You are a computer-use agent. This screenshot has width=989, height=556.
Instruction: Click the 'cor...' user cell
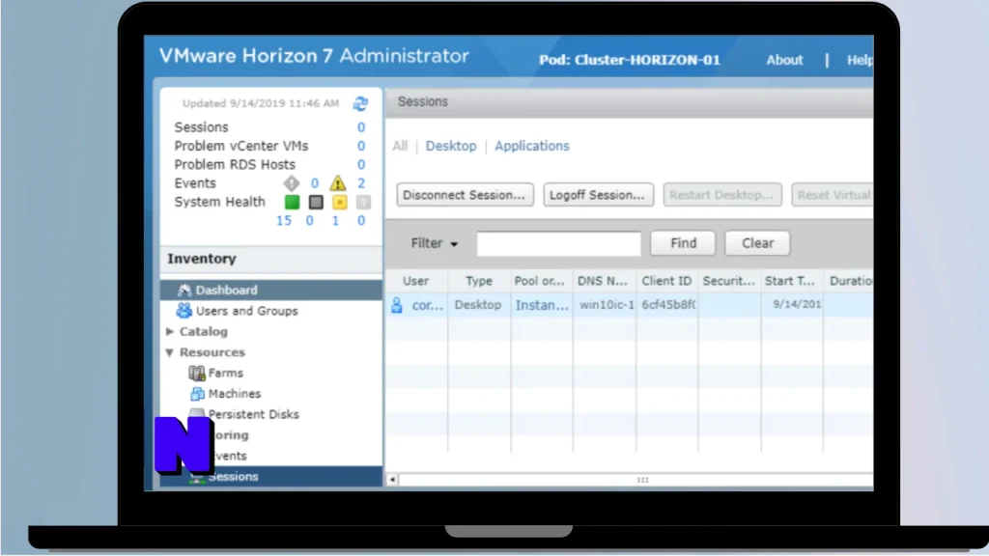[x=427, y=305]
